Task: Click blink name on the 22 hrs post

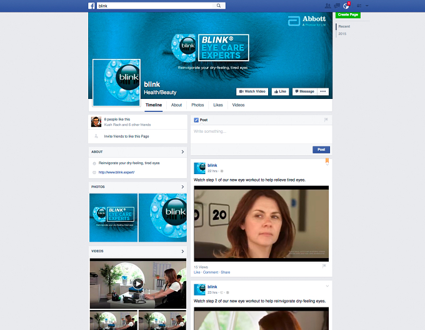Action: pyautogui.click(x=212, y=165)
